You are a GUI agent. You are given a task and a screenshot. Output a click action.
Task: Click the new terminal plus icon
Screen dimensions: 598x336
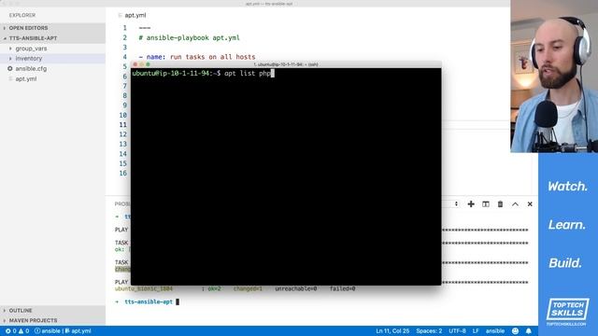(x=471, y=204)
